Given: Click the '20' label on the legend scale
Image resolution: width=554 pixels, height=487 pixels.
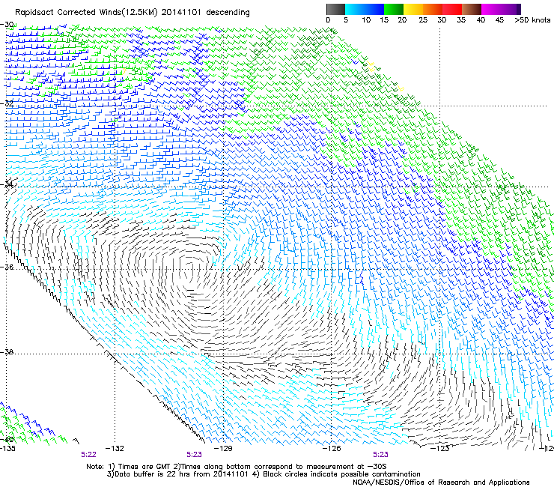Looking at the screenshot, I should pyautogui.click(x=402, y=20).
